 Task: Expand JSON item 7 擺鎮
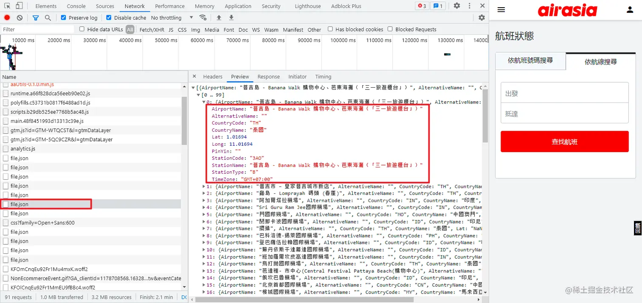pos(204,229)
